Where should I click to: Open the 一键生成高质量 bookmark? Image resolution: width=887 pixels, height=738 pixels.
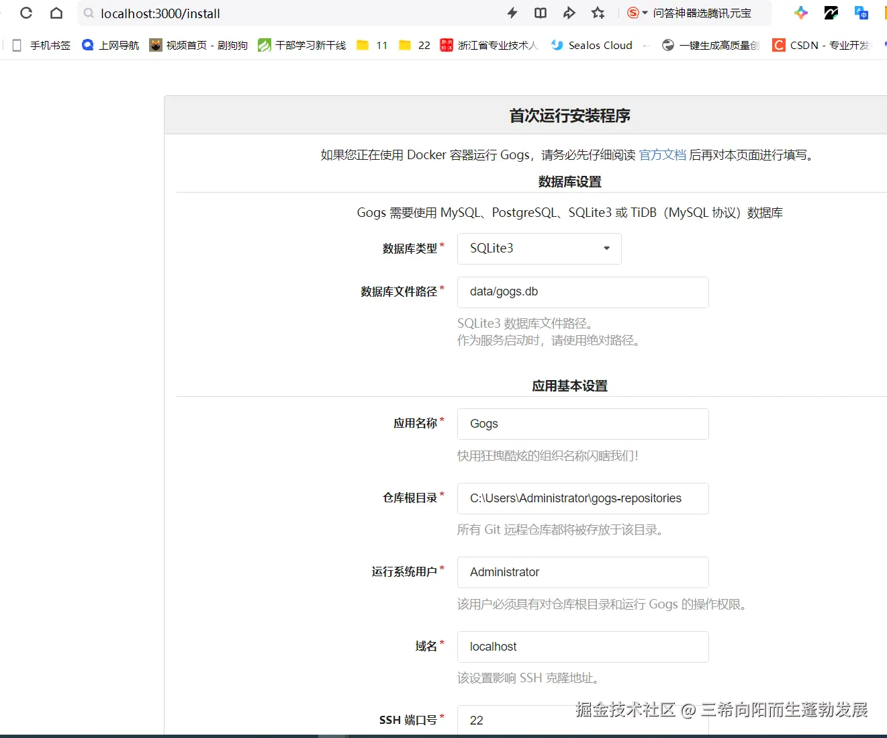pos(710,45)
